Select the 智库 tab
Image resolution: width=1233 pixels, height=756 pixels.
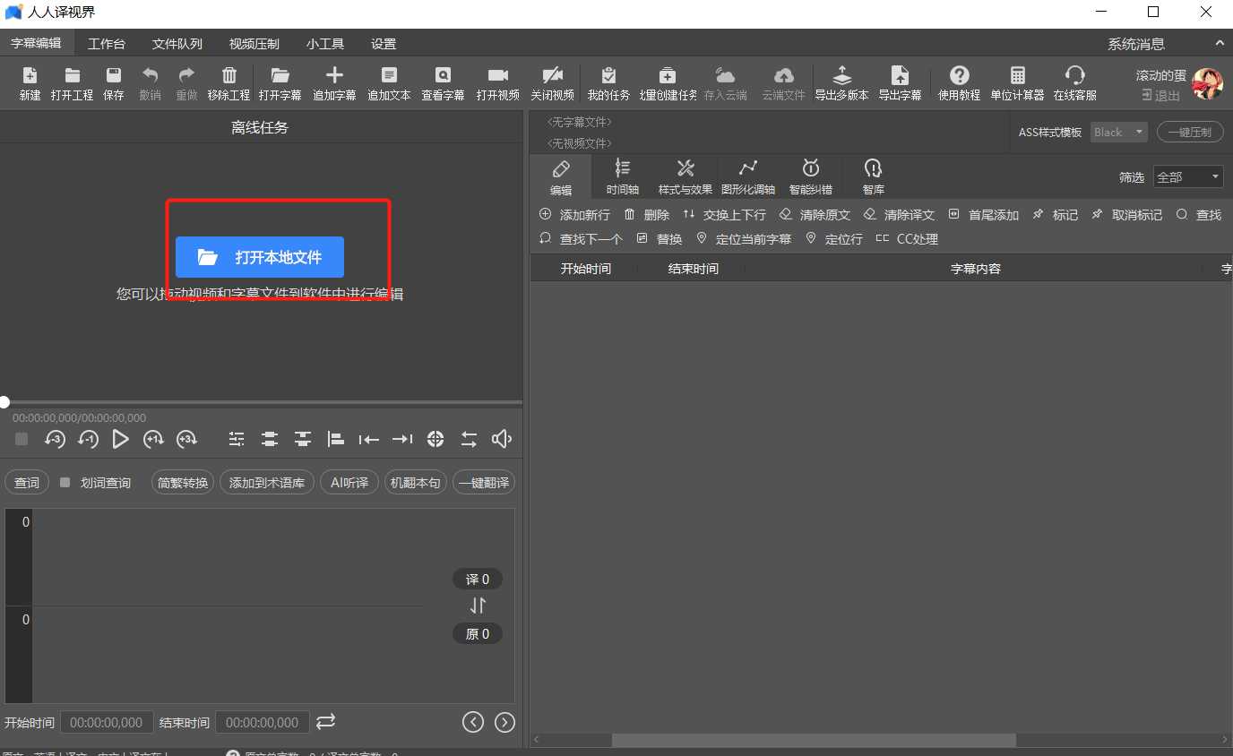(x=874, y=176)
